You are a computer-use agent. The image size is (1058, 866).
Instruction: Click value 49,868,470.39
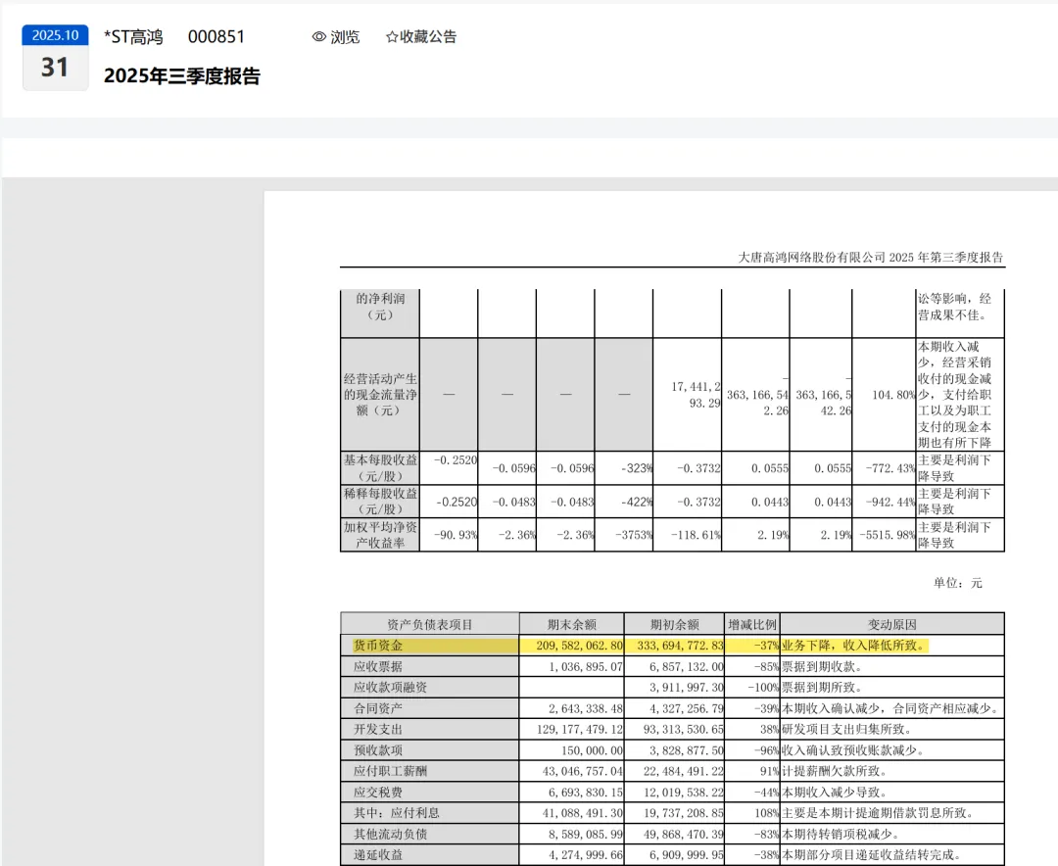point(683,834)
